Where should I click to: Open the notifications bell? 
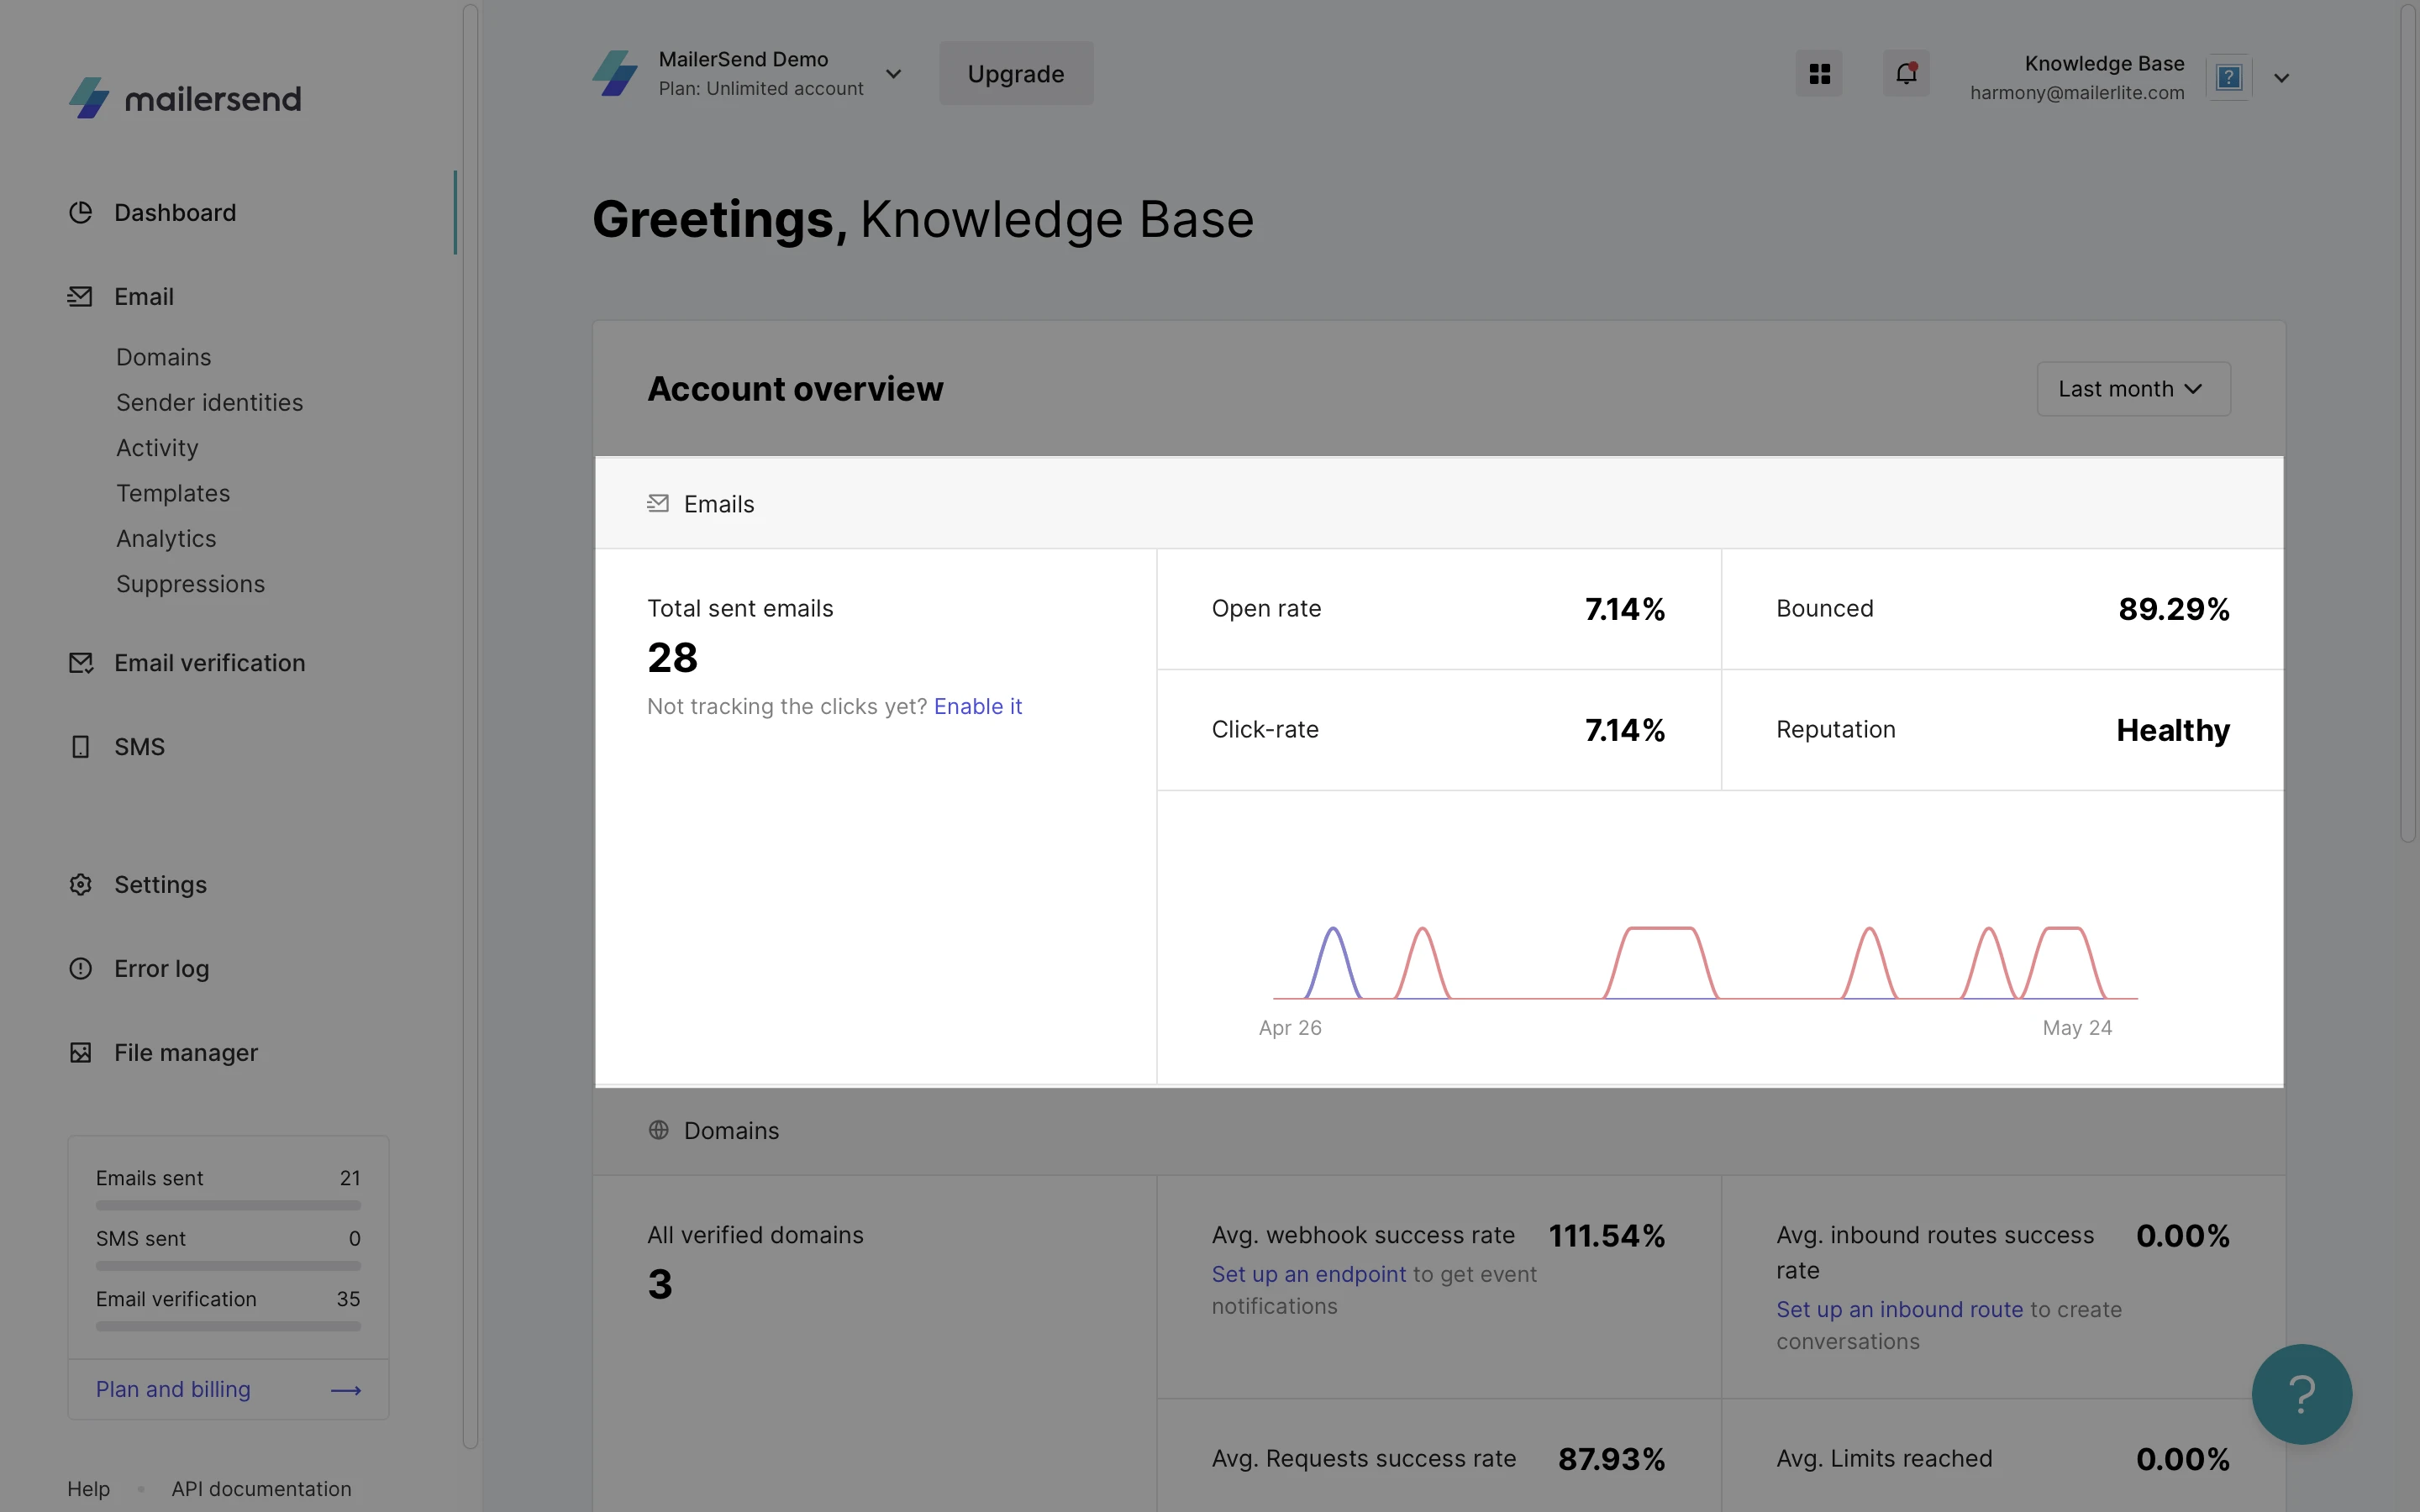click(x=1906, y=74)
